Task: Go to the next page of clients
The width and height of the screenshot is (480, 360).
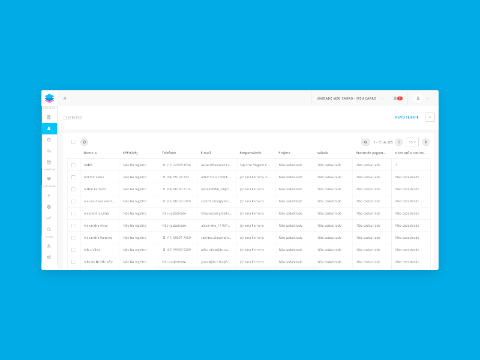Action: pyautogui.click(x=425, y=142)
